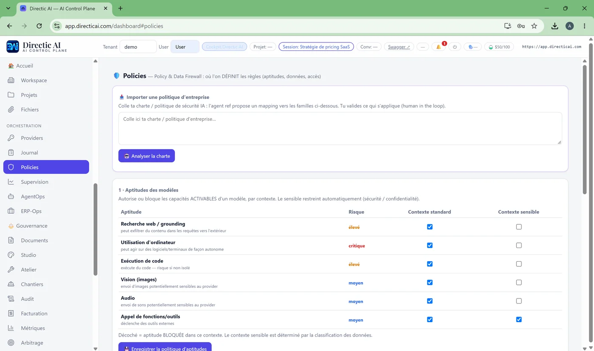Click the Supervision chart icon

click(11, 182)
